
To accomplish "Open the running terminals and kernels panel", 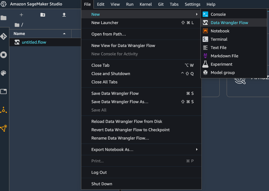I will click(4, 55).
